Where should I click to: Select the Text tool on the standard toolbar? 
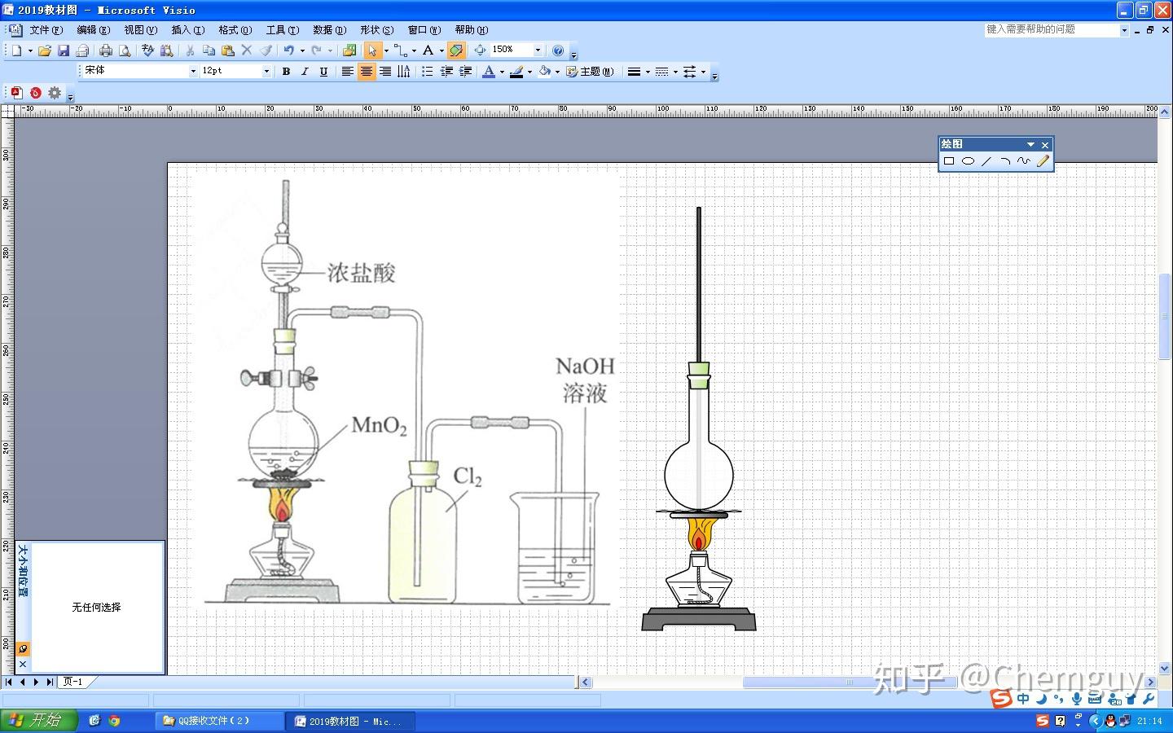pyautogui.click(x=429, y=50)
